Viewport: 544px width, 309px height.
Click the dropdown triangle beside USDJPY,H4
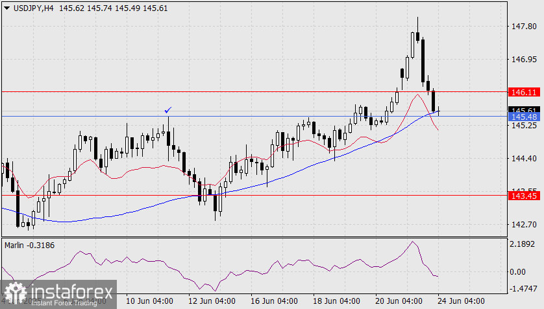pyautogui.click(x=6, y=8)
